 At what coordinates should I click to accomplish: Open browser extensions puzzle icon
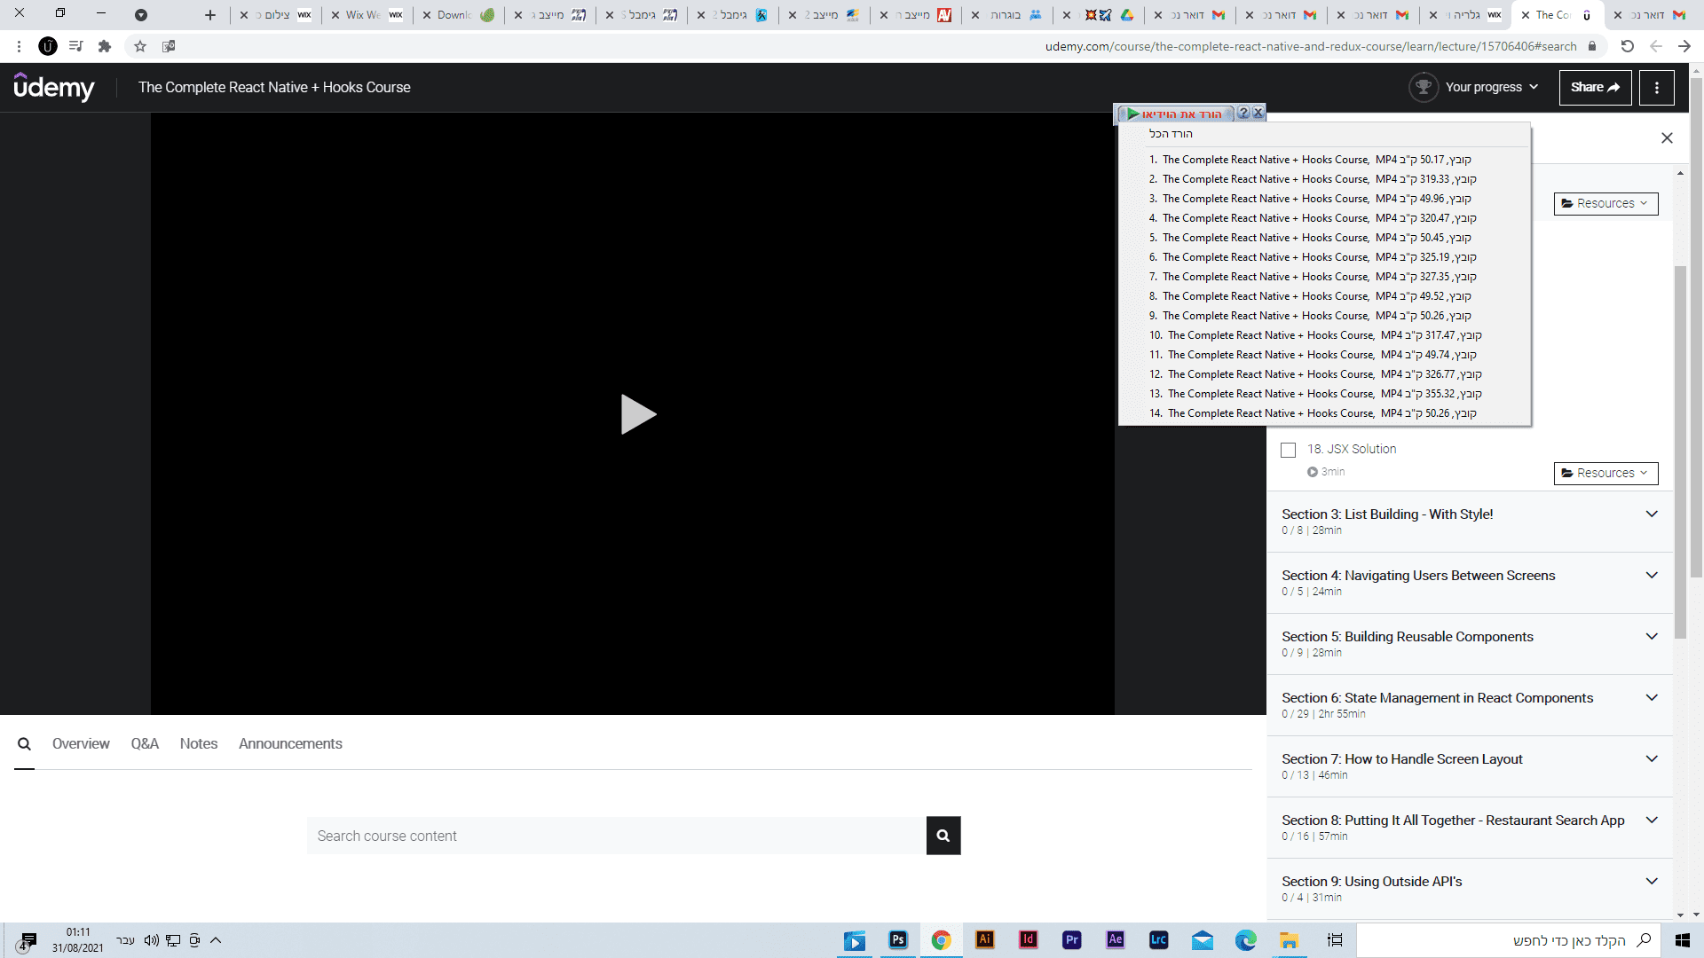pos(105,46)
